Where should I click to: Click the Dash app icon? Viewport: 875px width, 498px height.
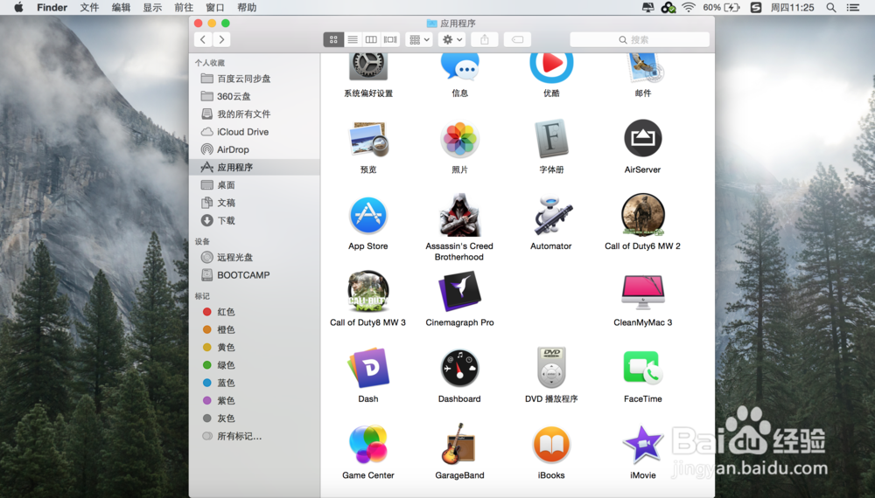[368, 368]
